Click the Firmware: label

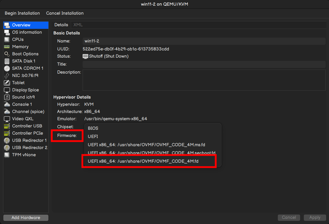coord(67,135)
